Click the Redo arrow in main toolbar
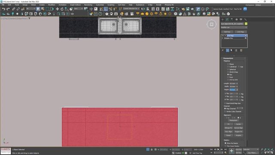The height and width of the screenshot is (155, 275). tap(8, 9)
